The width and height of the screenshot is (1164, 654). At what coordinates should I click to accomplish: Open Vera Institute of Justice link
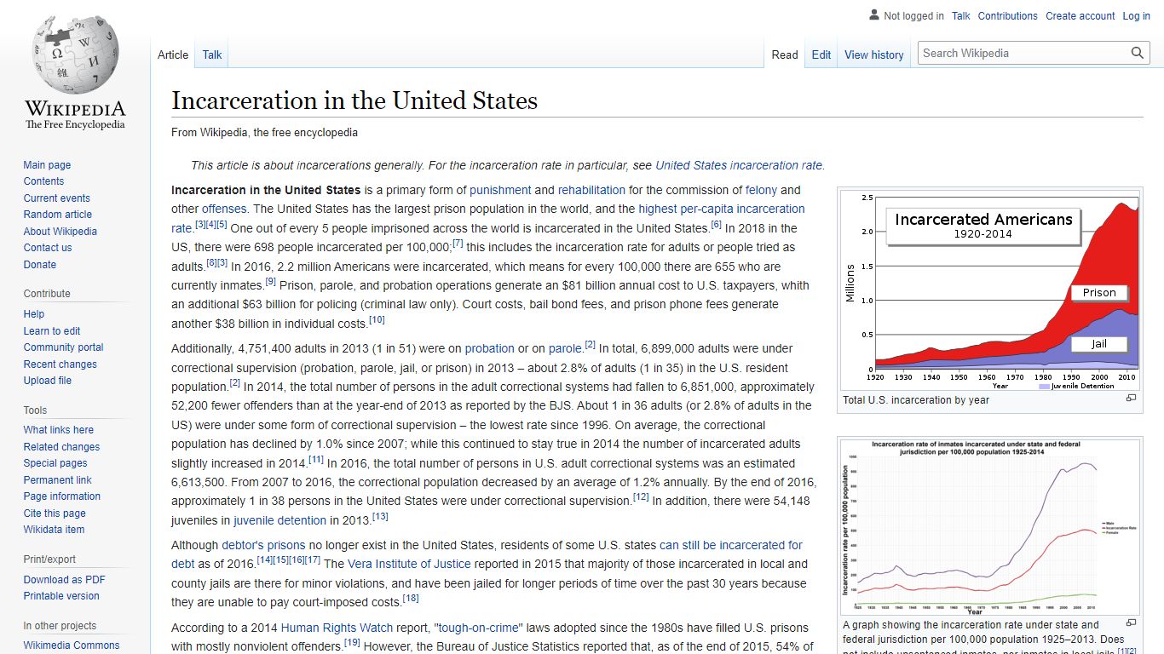pyautogui.click(x=409, y=564)
